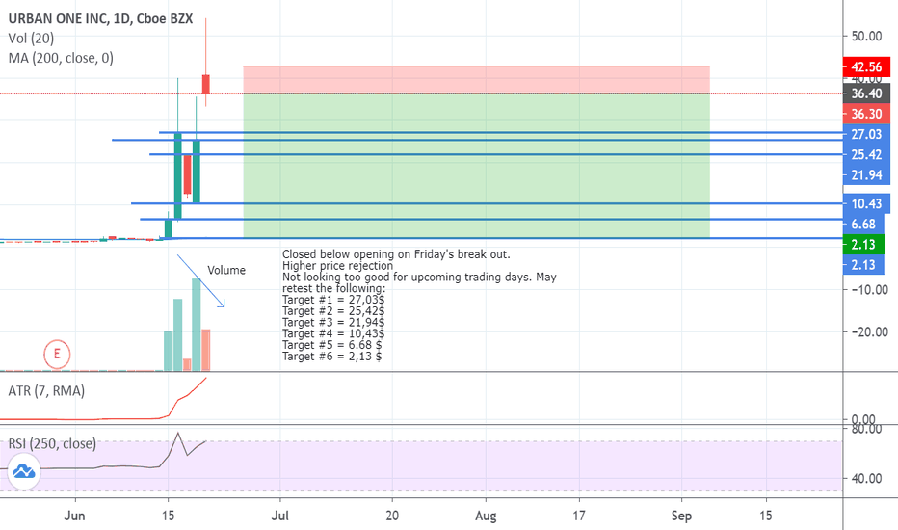Click the Jun date axis label
The width and height of the screenshot is (898, 530).
(x=74, y=516)
